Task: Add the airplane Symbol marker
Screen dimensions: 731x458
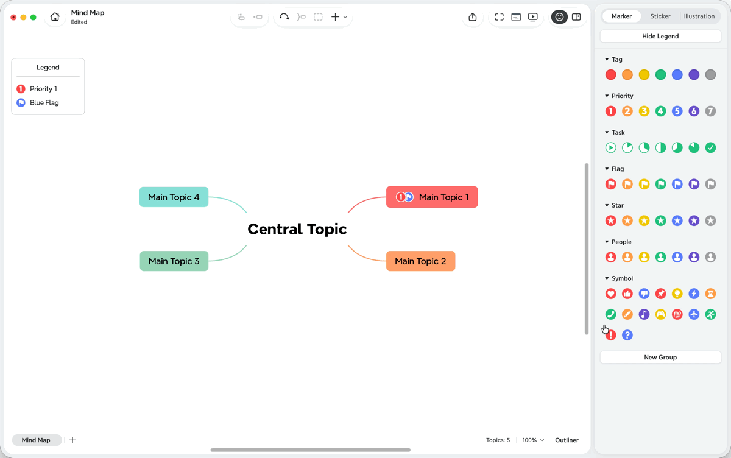Action: [x=694, y=314]
